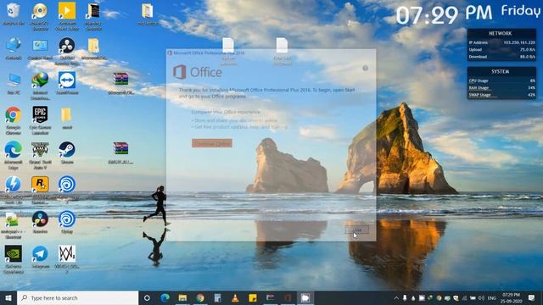Open Microsoft Edge from the taskbar

click(165, 297)
